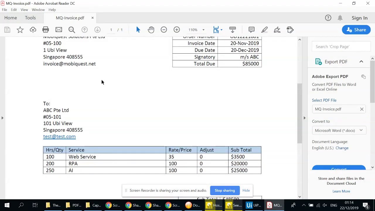
Task: Open Convert to Microsoft Word dropdown
Action: point(339,130)
